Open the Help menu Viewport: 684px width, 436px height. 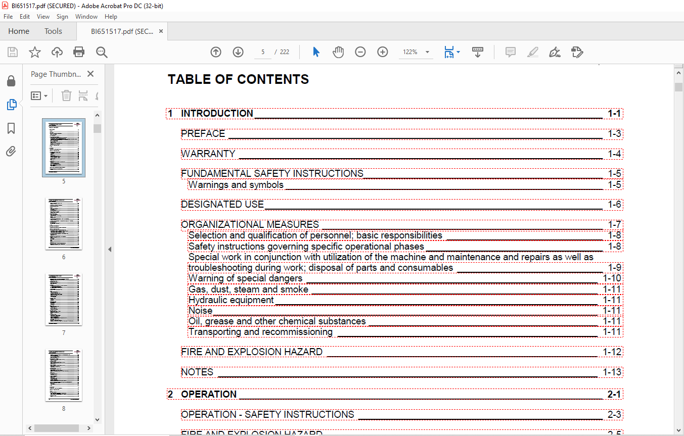(x=111, y=17)
